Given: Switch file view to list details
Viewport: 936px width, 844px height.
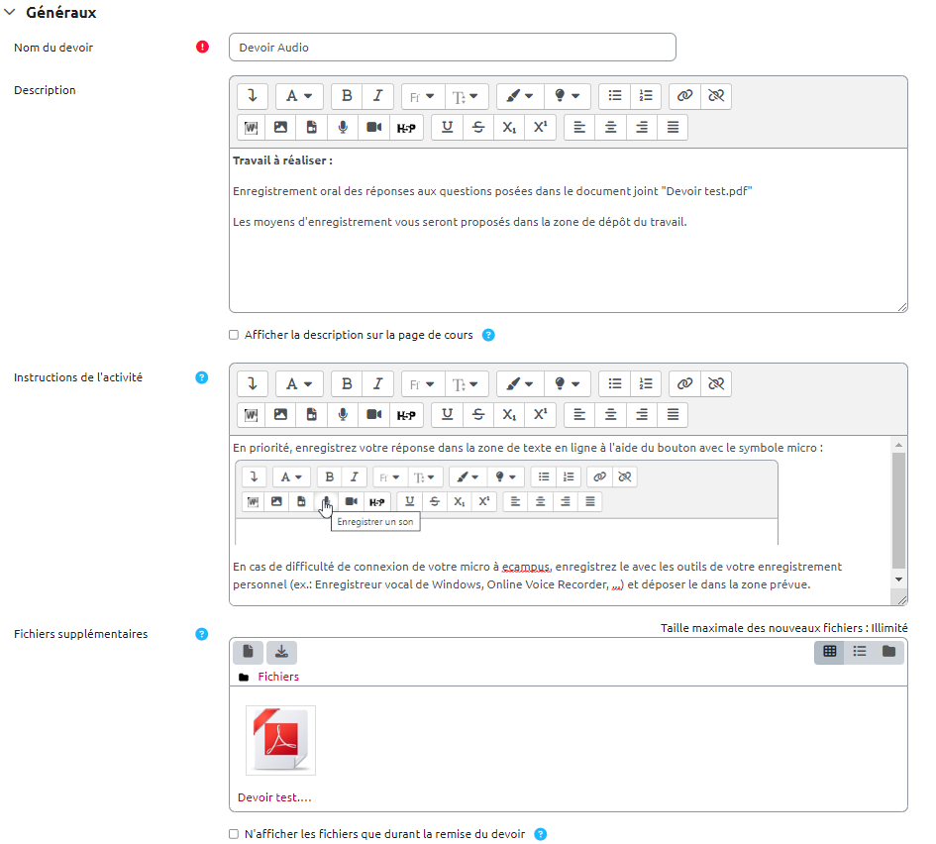Looking at the screenshot, I should coord(860,652).
